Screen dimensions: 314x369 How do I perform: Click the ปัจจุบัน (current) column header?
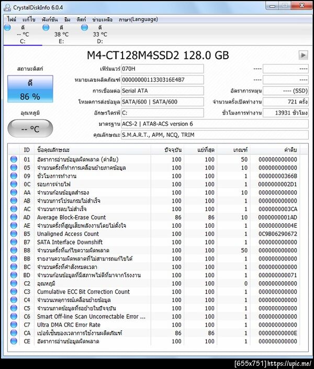click(x=167, y=150)
